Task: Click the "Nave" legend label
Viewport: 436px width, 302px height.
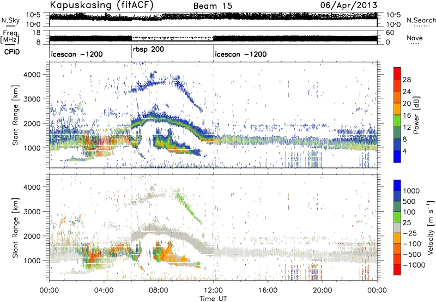Action: tap(415, 38)
